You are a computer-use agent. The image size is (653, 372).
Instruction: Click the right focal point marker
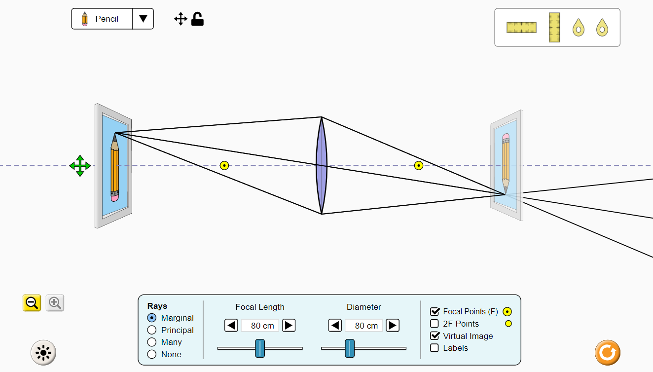click(419, 166)
